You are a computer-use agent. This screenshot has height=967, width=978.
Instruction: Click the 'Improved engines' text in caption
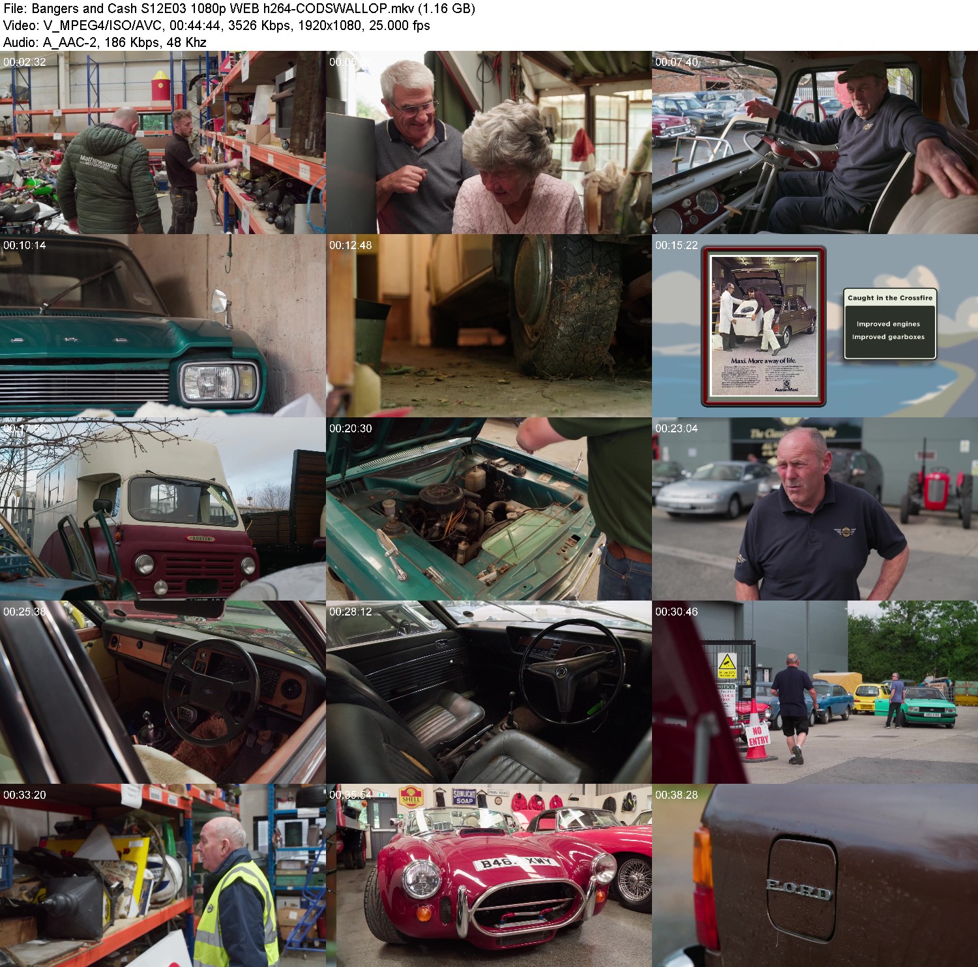click(888, 324)
